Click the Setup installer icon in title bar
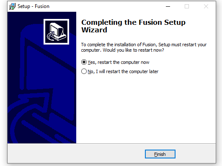222x166 pixels. click(x=12, y=6)
